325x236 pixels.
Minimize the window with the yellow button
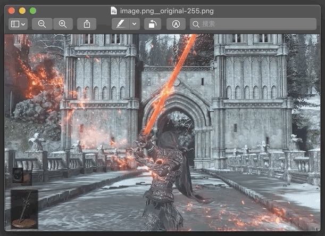(22, 11)
